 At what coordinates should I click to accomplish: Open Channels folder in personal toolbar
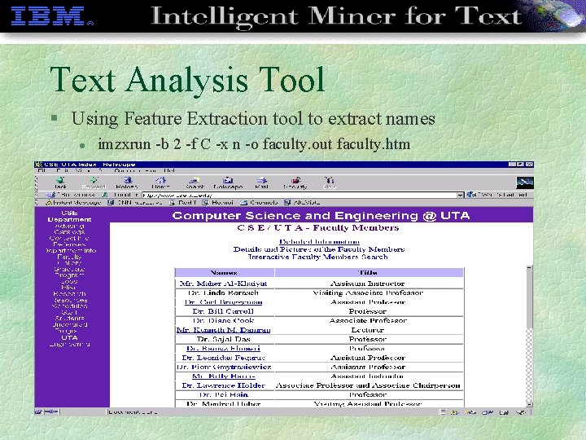259,203
